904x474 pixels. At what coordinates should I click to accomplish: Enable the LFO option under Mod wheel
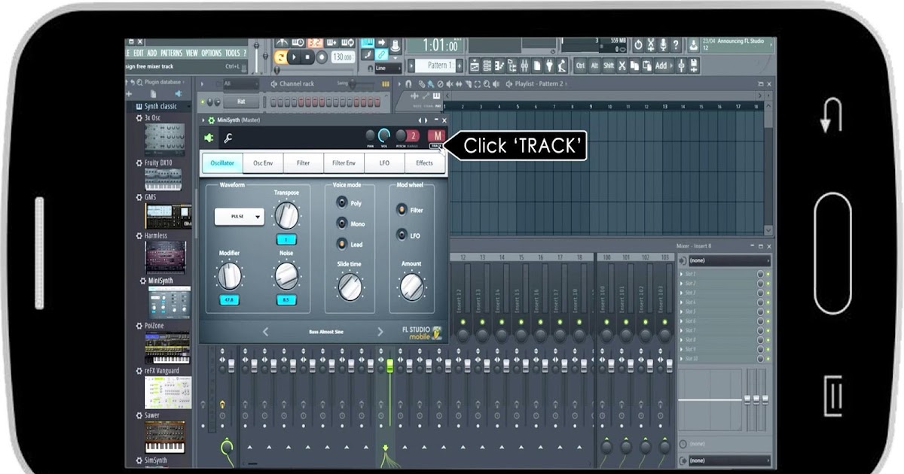402,235
